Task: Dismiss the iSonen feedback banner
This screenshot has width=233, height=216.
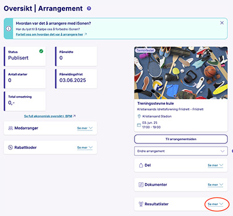Action: 222,23
